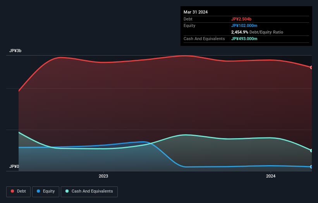Click the teal Cash legend dot
Screen dimensions: 318x203
click(x=67, y=191)
